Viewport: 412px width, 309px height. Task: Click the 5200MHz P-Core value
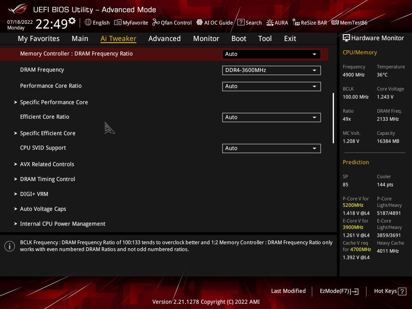pos(353,205)
